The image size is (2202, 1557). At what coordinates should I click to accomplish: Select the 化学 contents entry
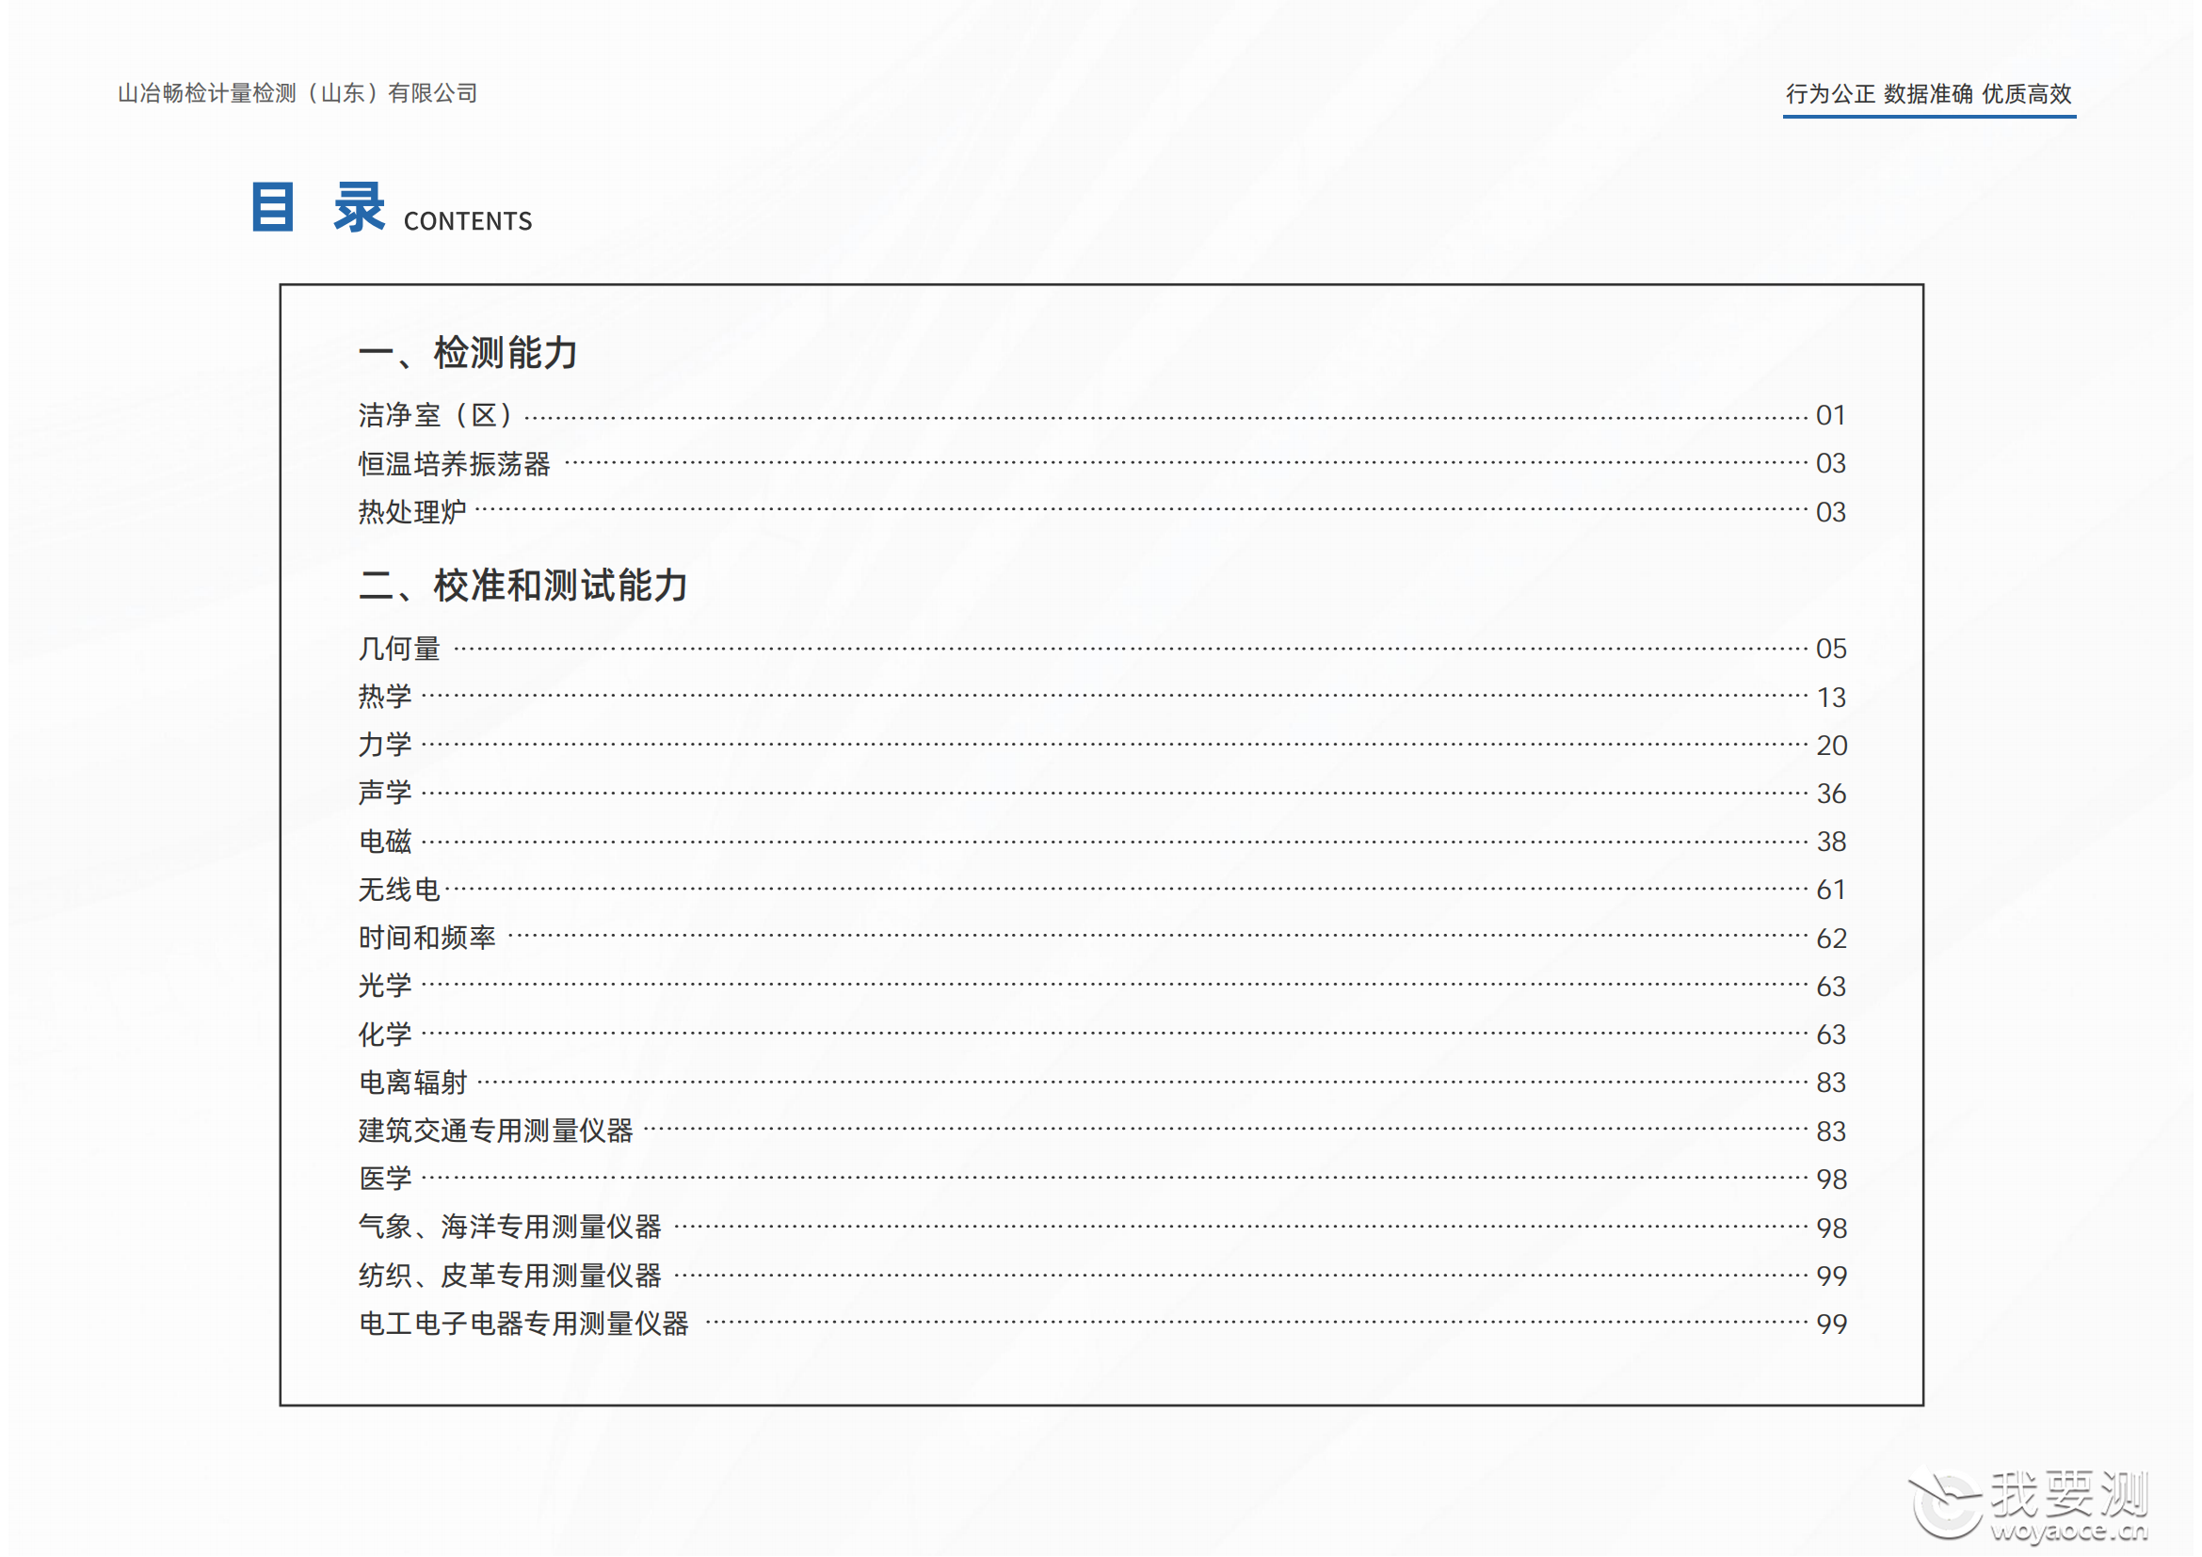point(1102,1035)
